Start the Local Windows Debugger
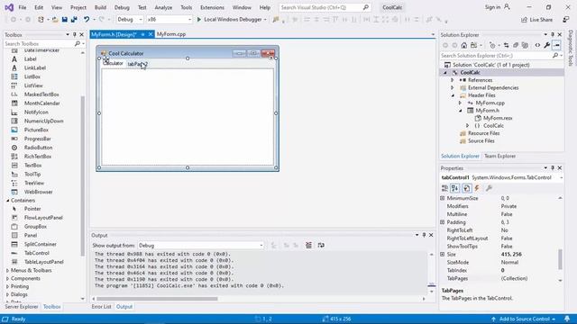The width and height of the screenshot is (577, 324). coord(232,20)
